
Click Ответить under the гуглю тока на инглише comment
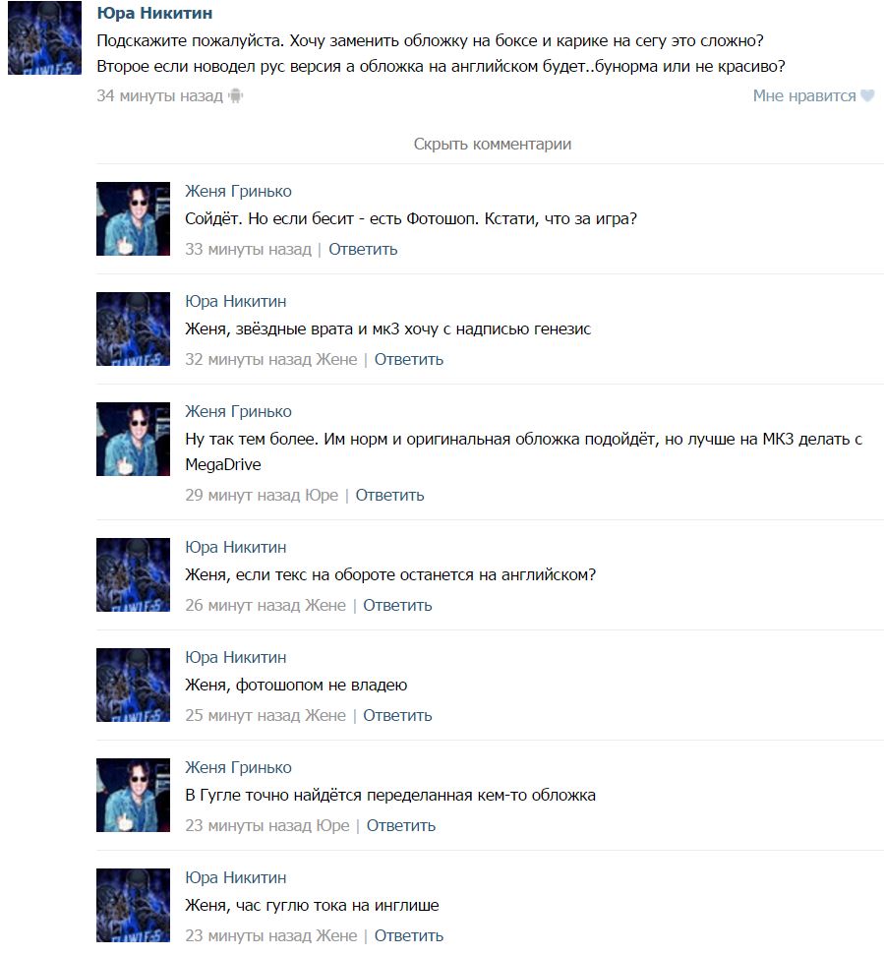[x=408, y=936]
